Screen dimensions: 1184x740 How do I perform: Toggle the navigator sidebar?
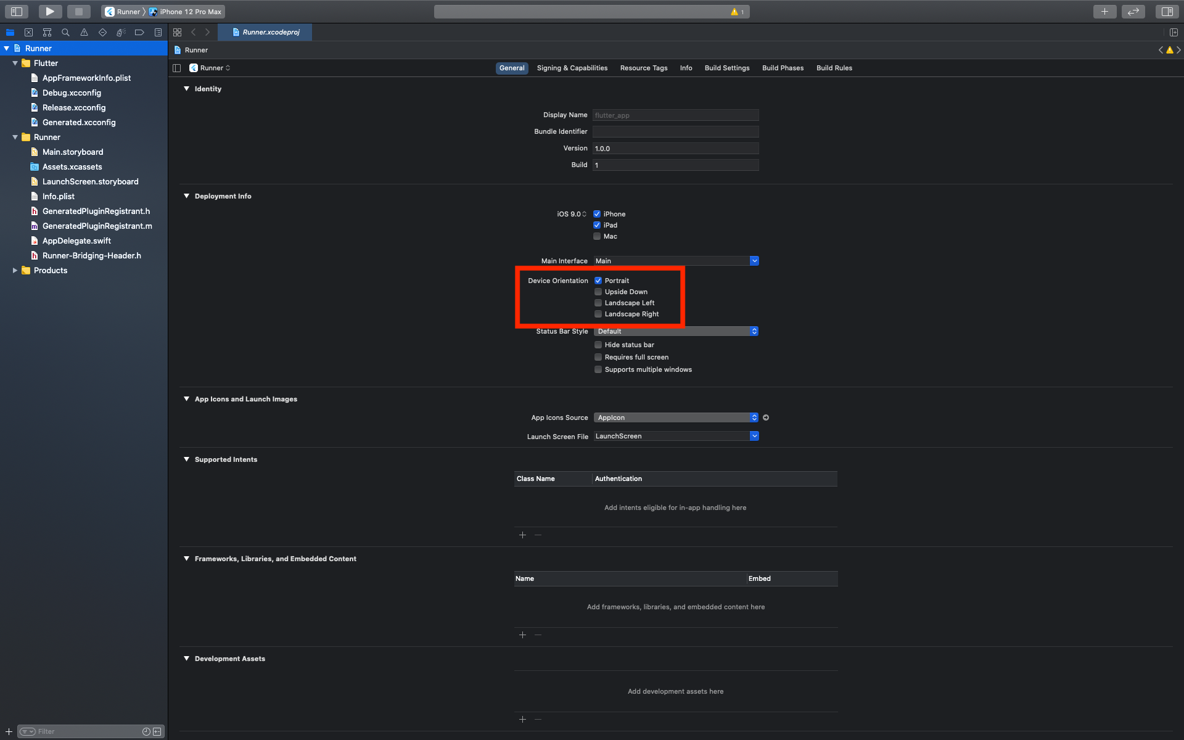(17, 11)
